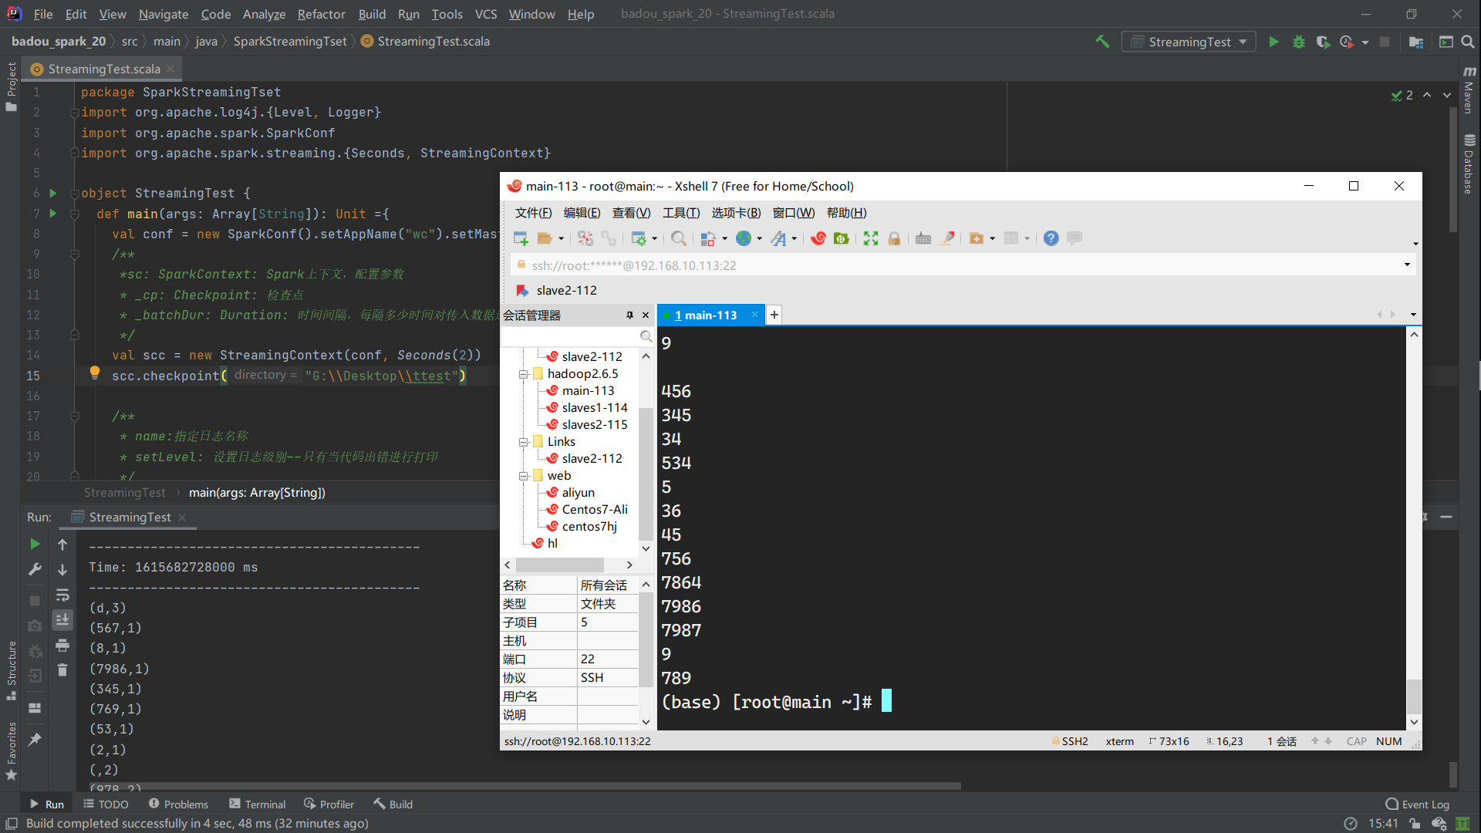Click the Xshell terminal vertical scrollbar thumb
This screenshot has height=833, width=1481.
[1414, 696]
